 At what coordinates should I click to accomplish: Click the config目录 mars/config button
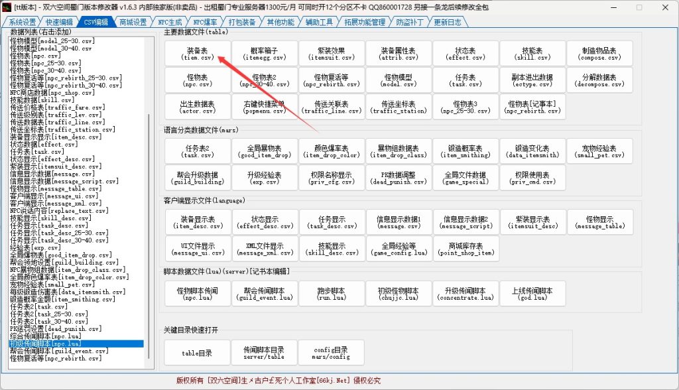(x=332, y=353)
